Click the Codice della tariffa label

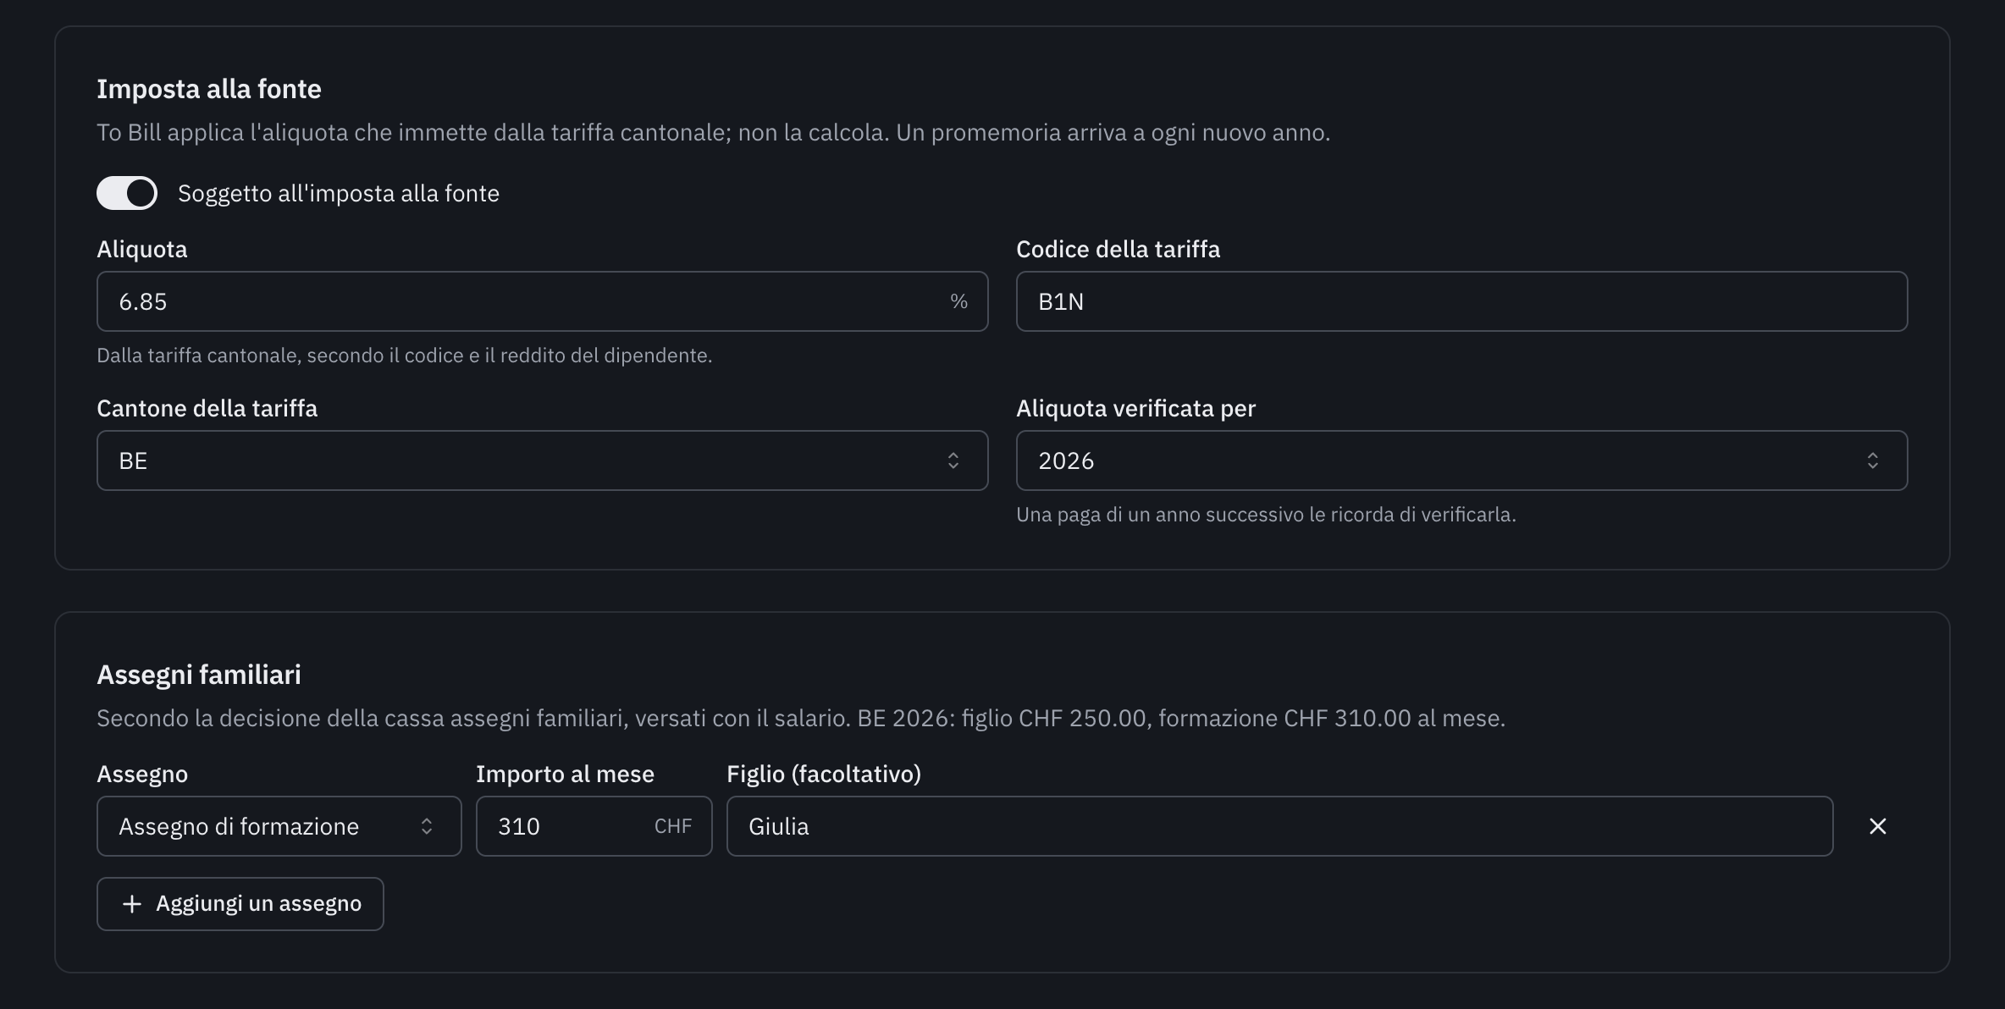pos(1118,249)
